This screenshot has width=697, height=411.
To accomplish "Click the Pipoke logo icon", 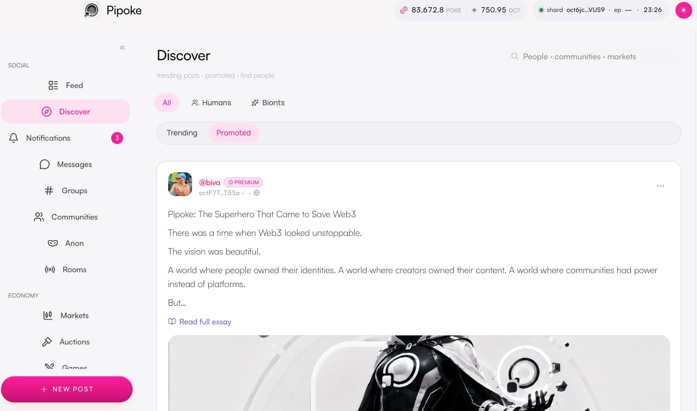I will coord(91,10).
